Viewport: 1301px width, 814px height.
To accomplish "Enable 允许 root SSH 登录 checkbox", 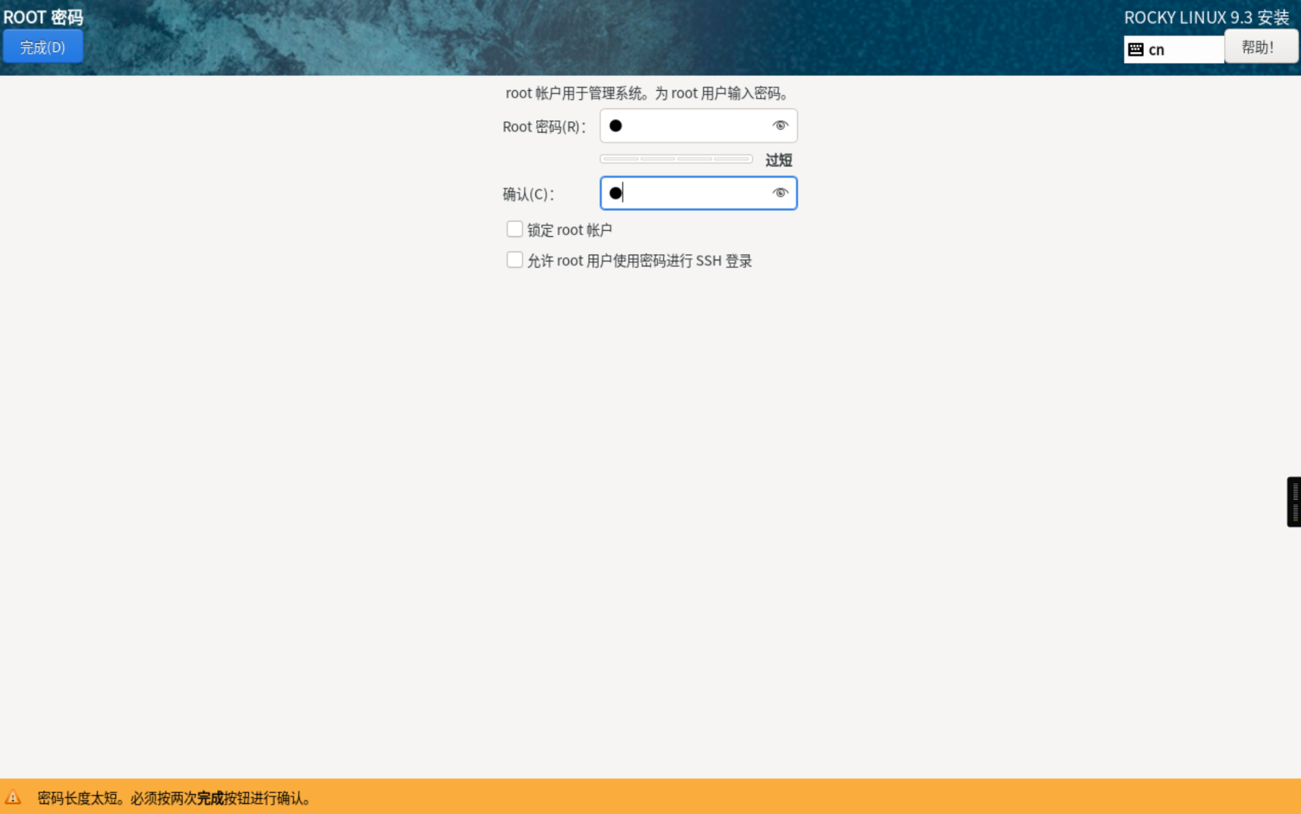I will pos(514,260).
